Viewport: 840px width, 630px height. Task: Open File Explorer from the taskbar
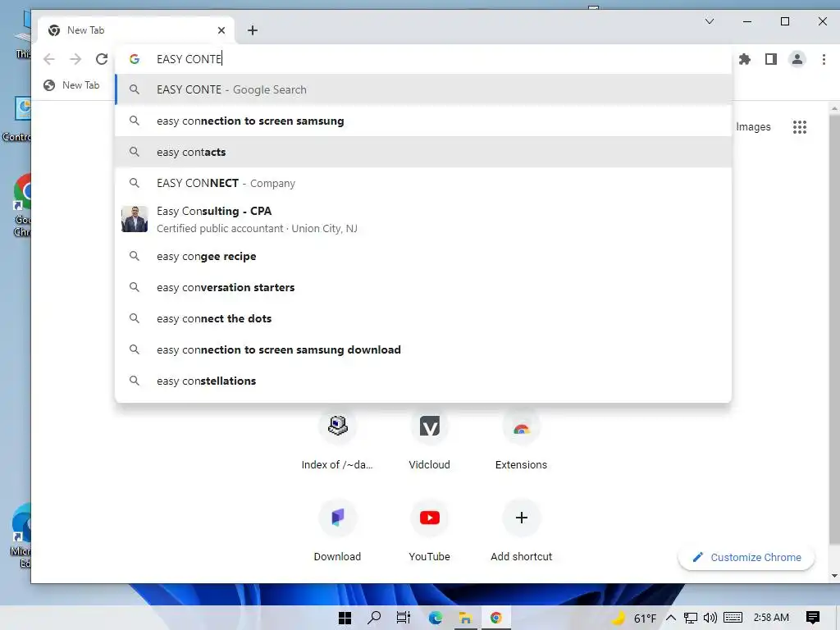pos(465,618)
